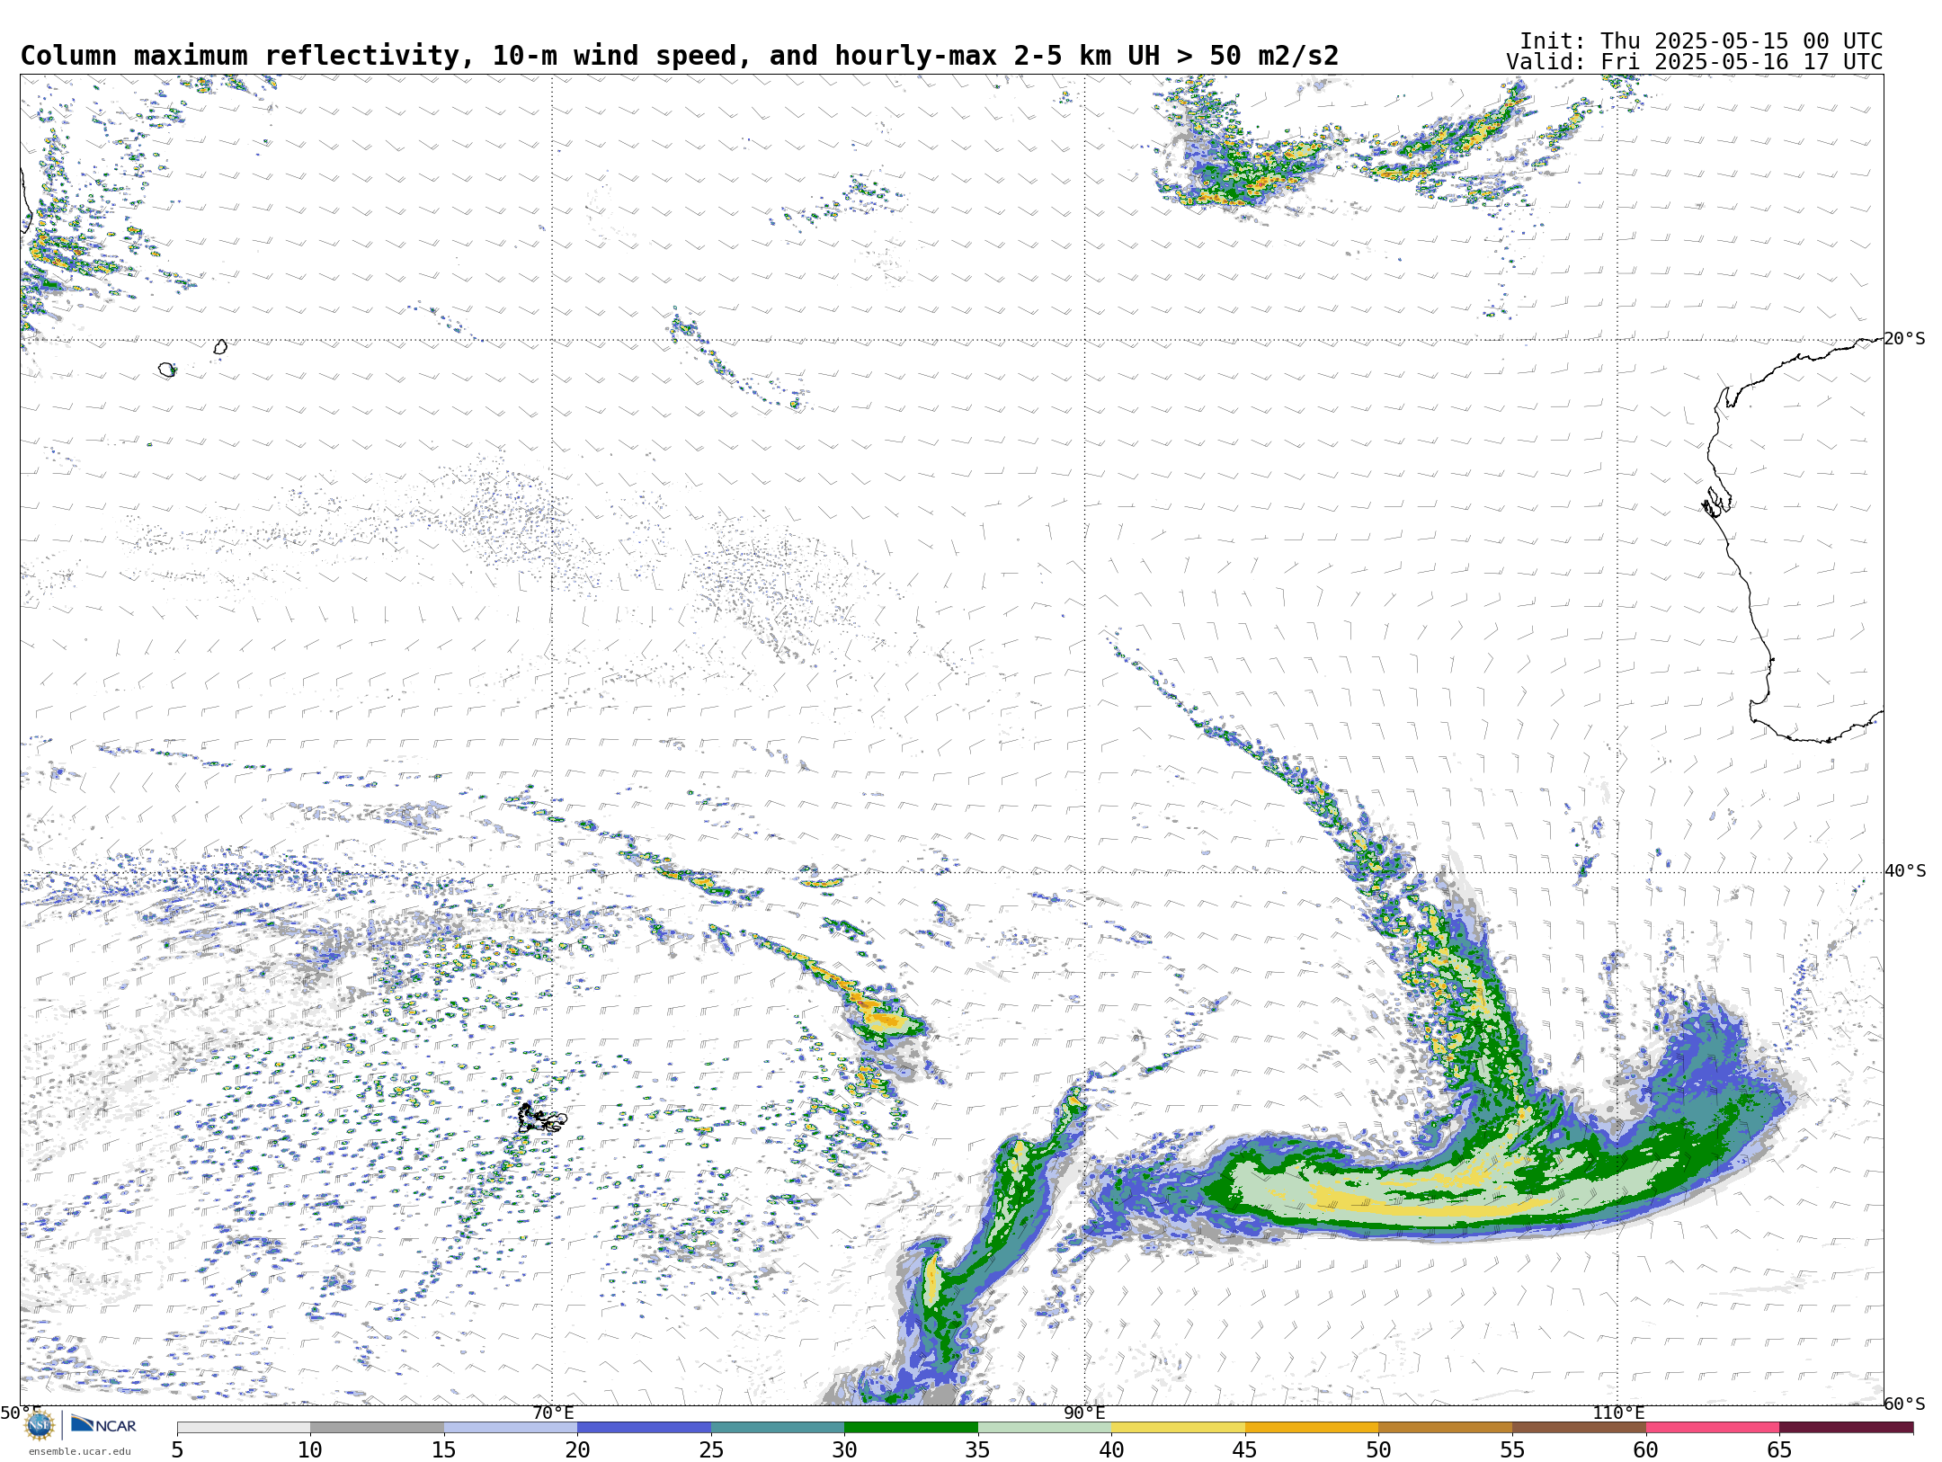This screenshot has width=1942, height=1462.
Task: Click the 'Valid: Fri 2025-05-16 17 UTC' text
Action: click(x=1695, y=62)
